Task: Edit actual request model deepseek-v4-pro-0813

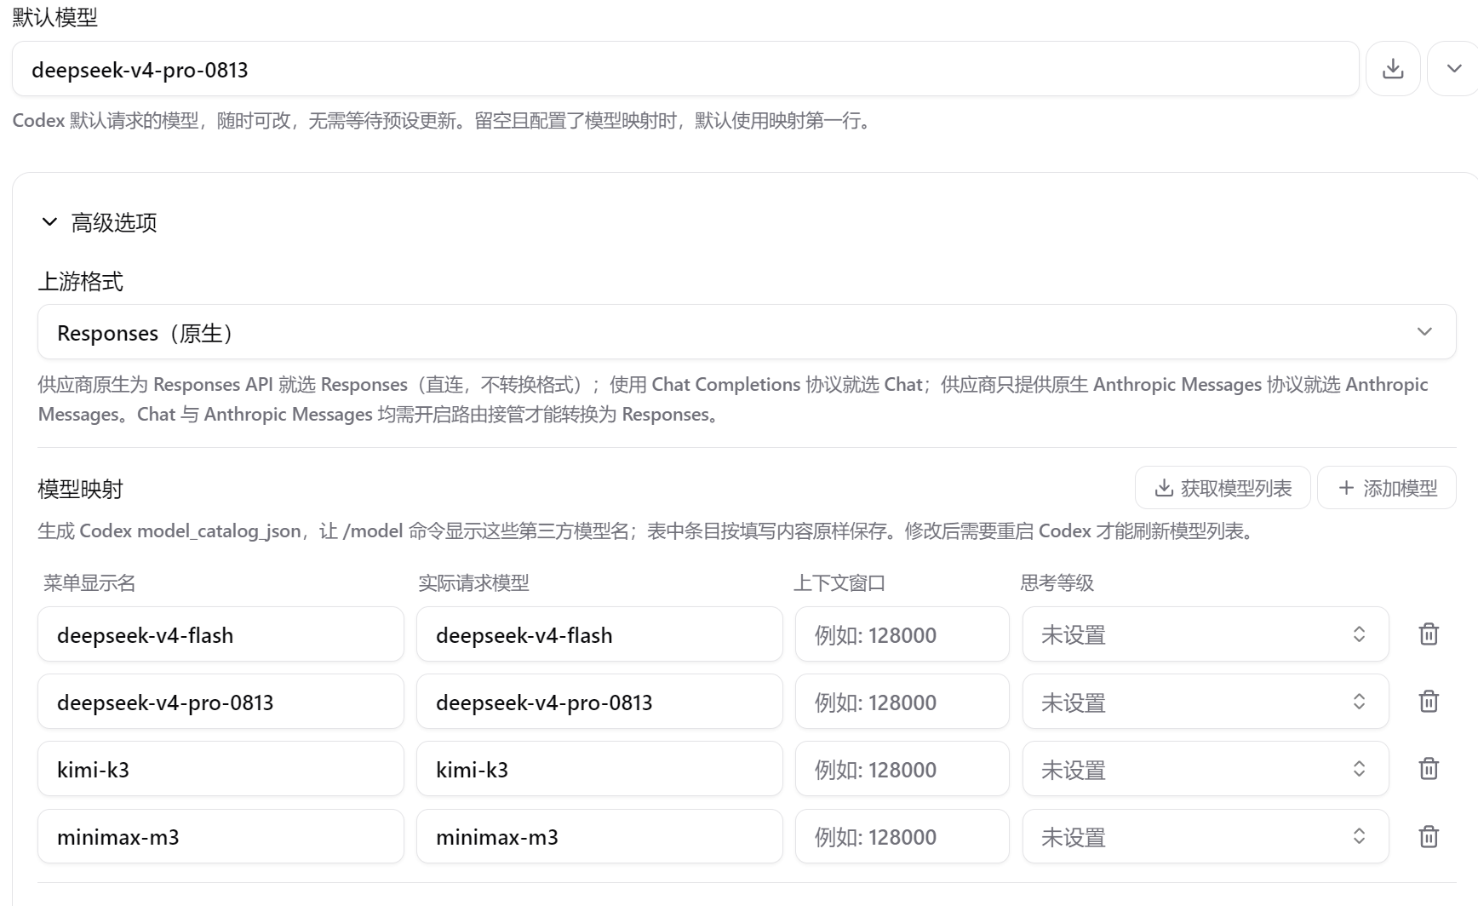Action: tap(599, 702)
